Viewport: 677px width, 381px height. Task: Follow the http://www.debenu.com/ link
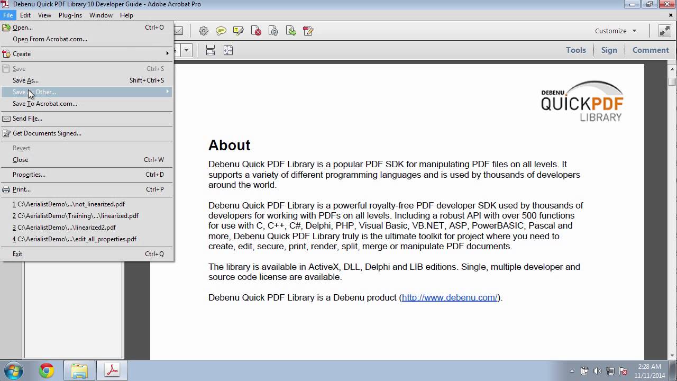pyautogui.click(x=450, y=297)
